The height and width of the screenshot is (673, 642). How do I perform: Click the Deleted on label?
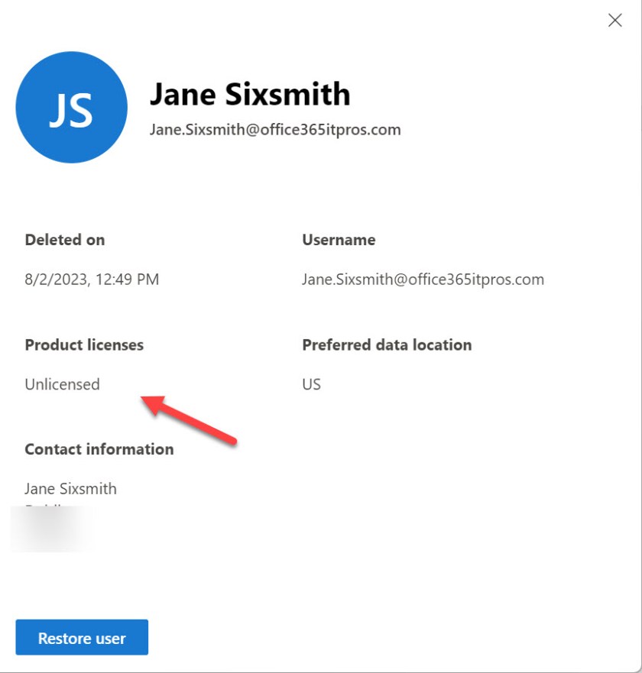65,240
